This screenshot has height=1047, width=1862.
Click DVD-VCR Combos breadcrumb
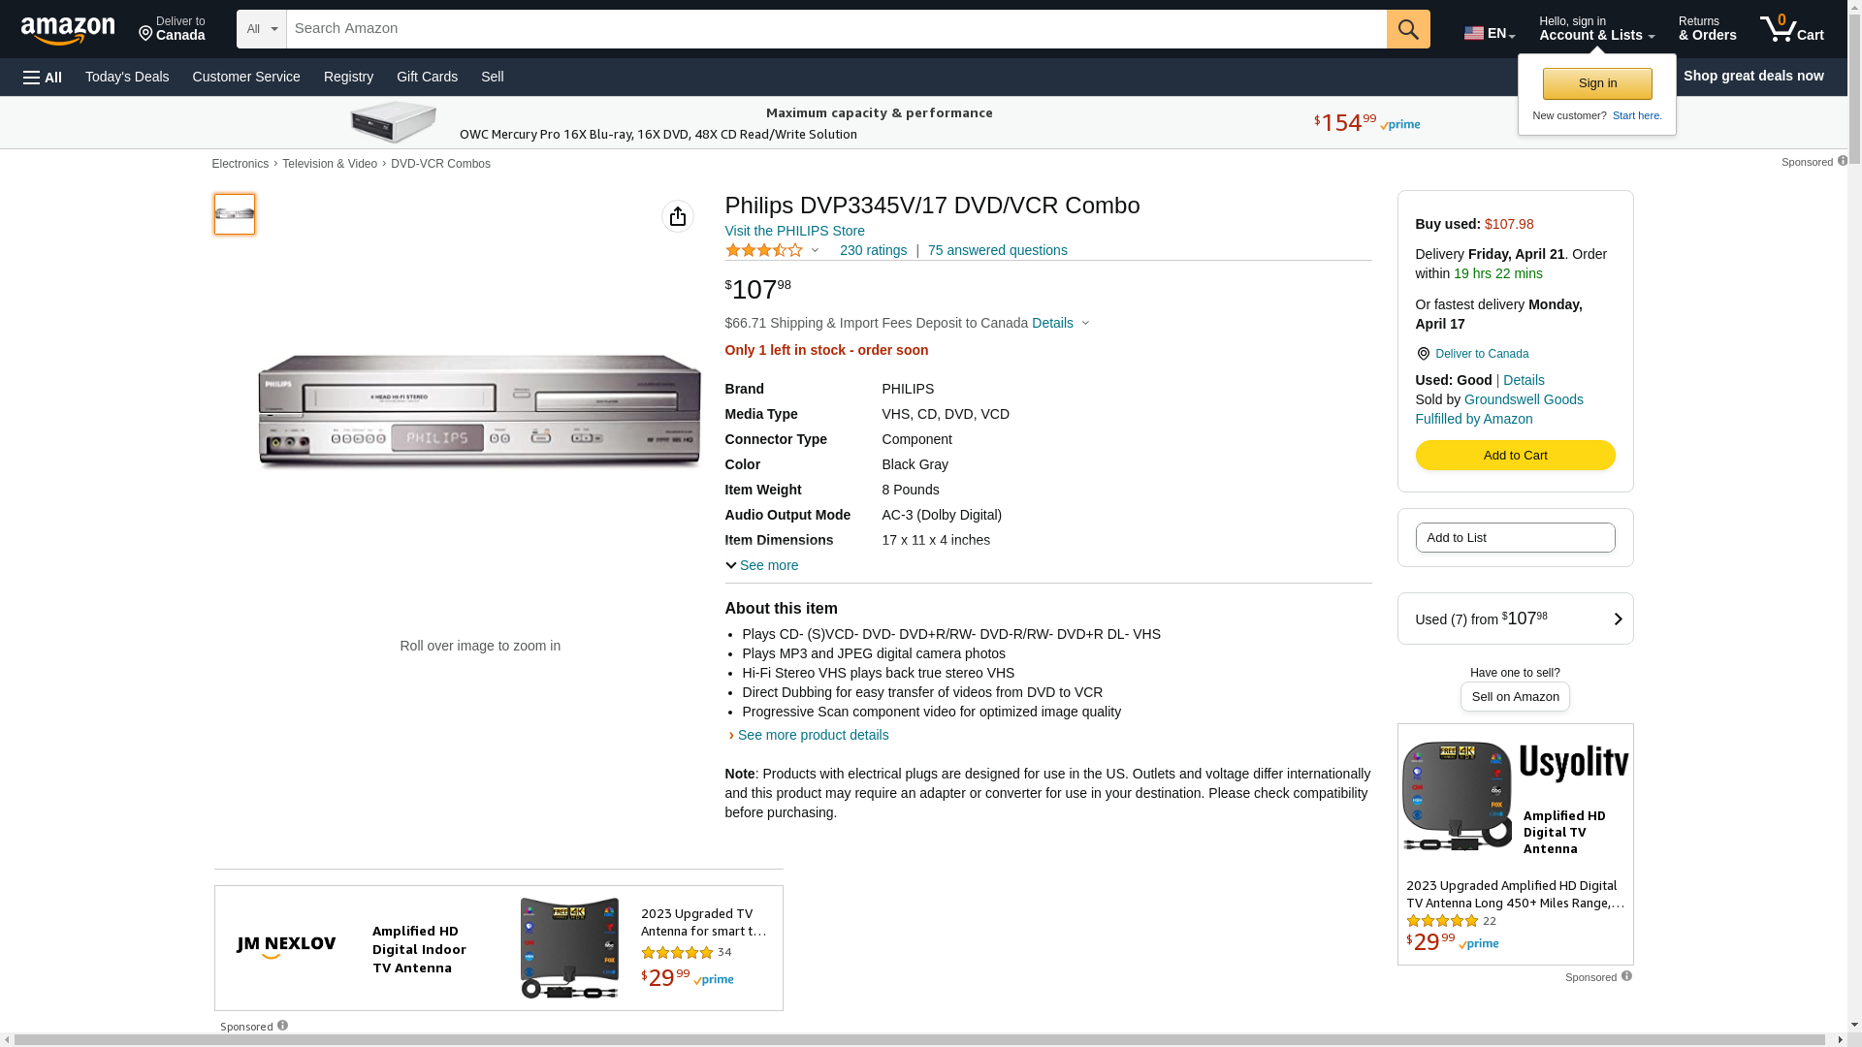(440, 164)
